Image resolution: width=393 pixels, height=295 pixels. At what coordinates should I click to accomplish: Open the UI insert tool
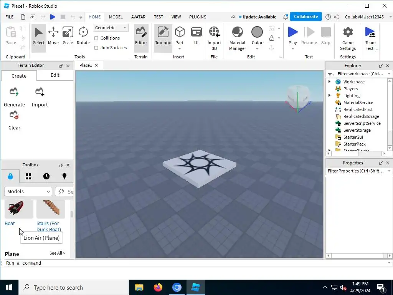click(x=196, y=36)
